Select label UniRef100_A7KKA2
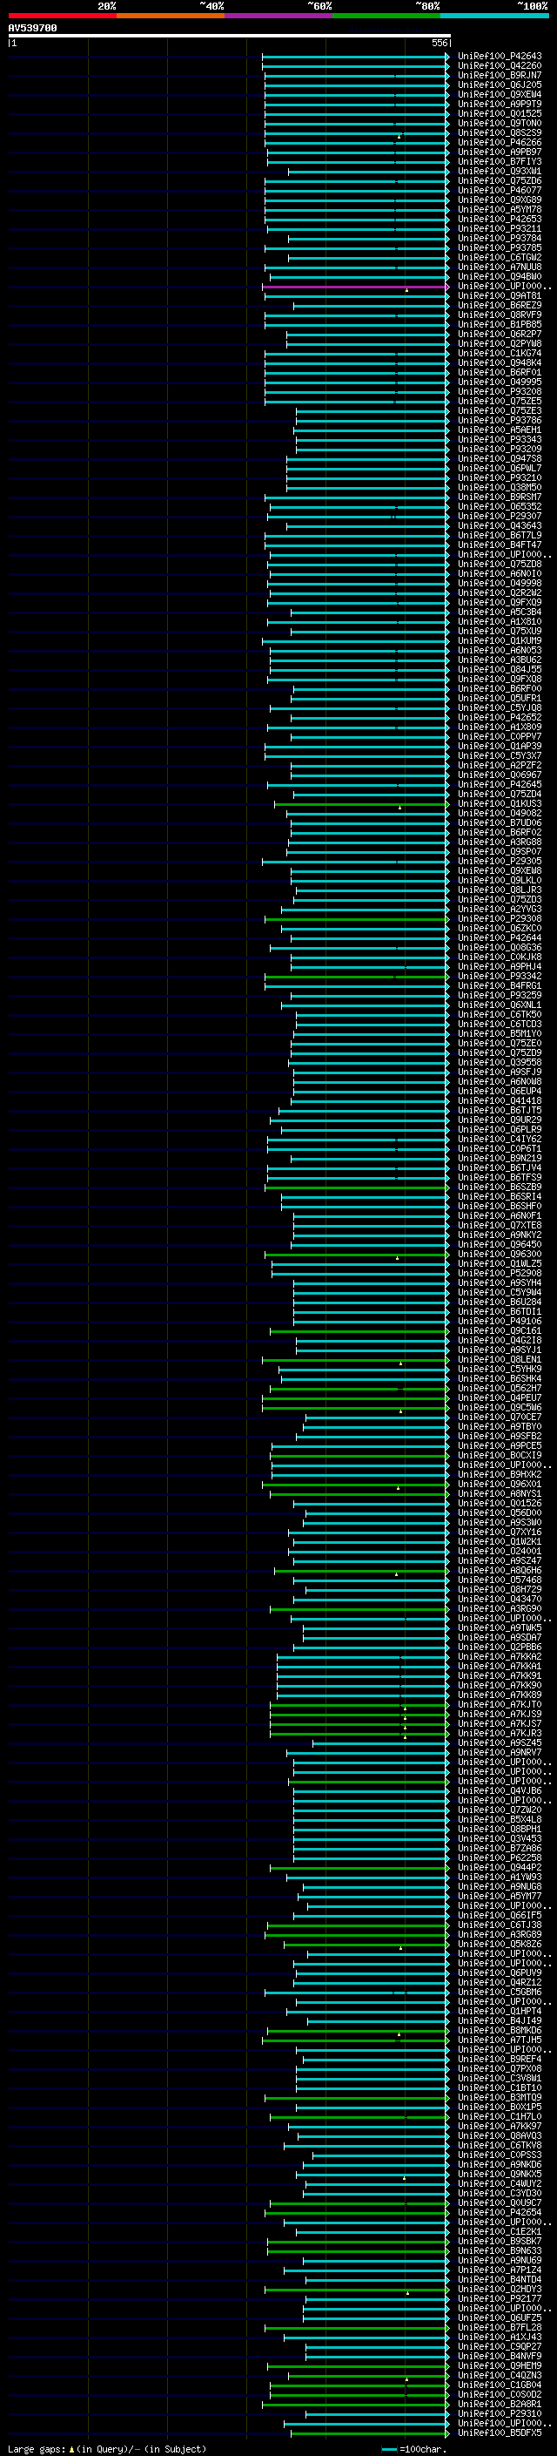Viewport: 557px width, 2456px height. pyautogui.click(x=500, y=1657)
